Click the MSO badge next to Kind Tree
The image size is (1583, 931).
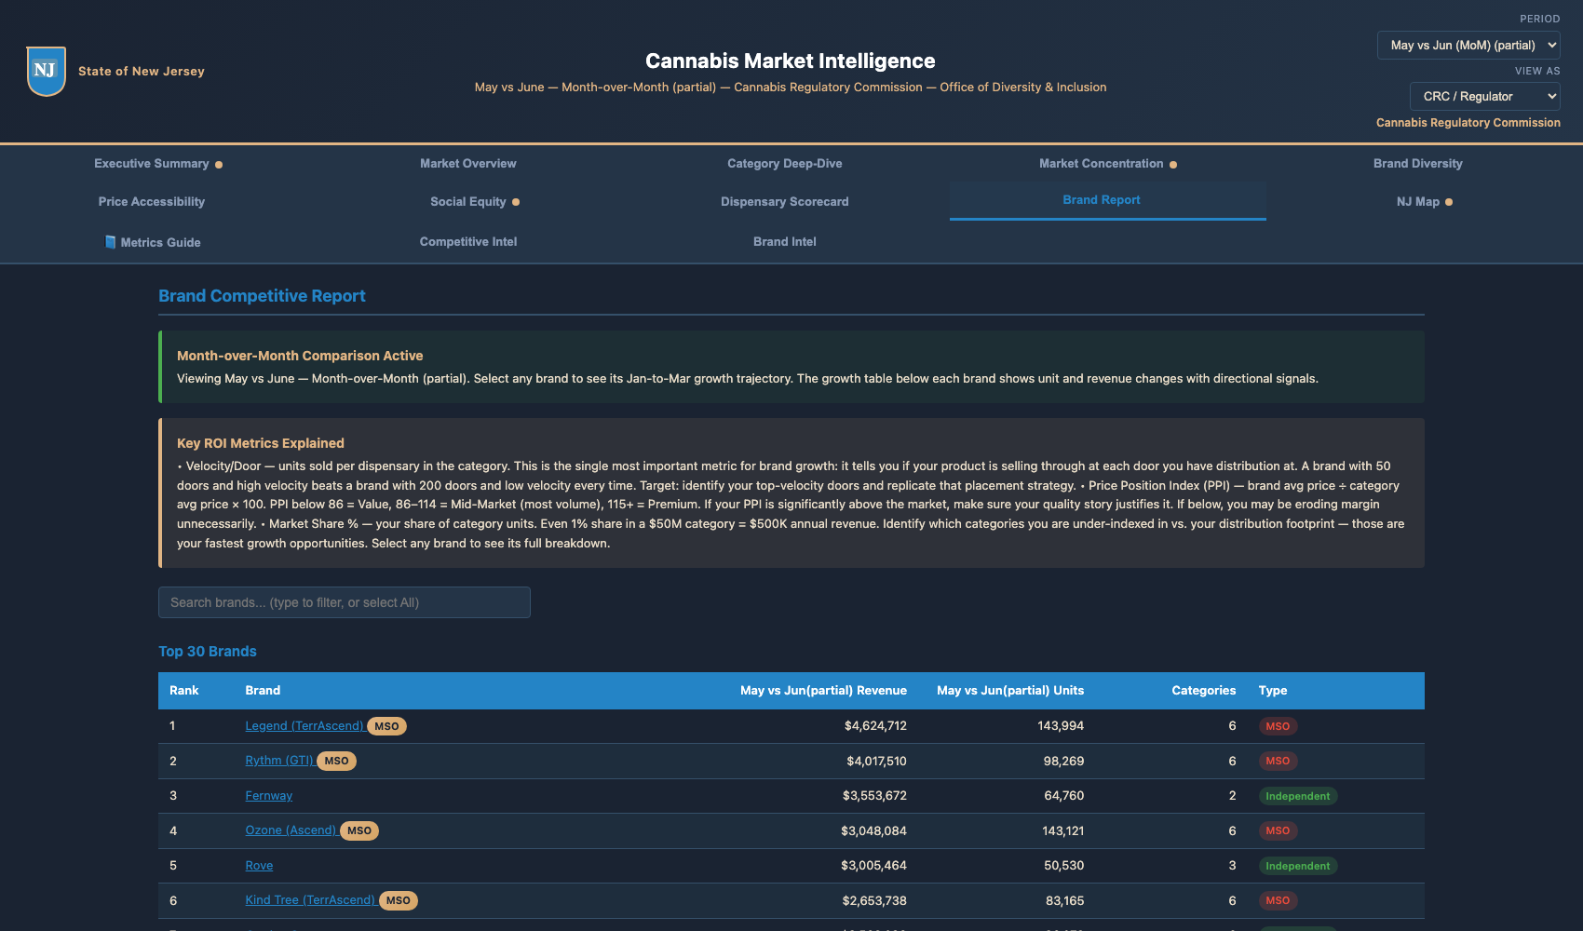pos(398,900)
